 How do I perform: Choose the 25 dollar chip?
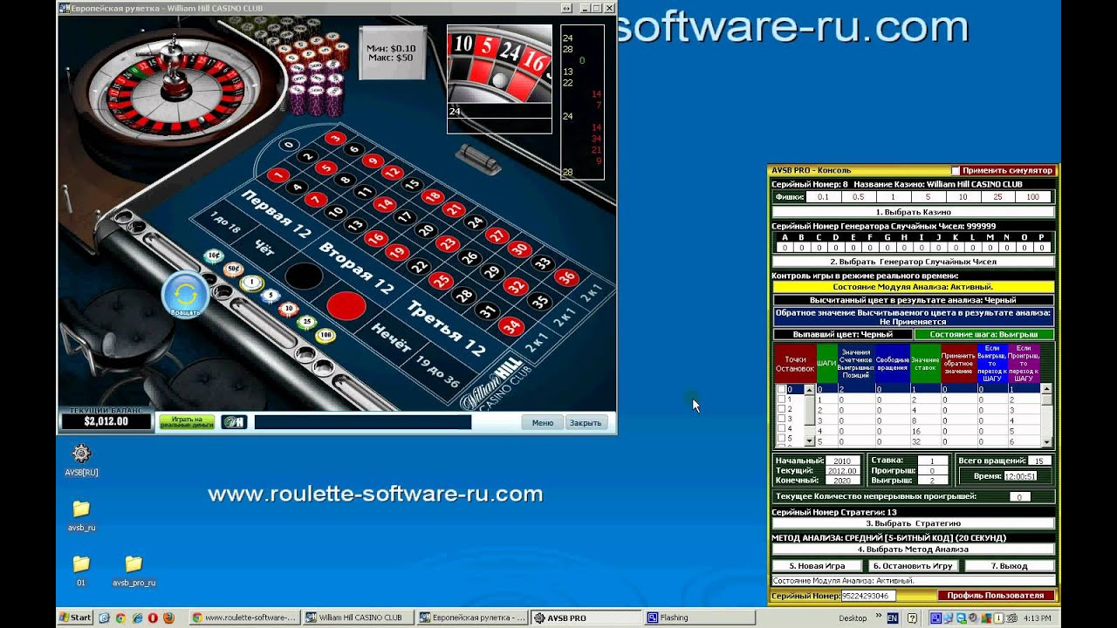[x=306, y=322]
